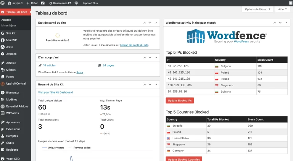This screenshot has height=161, width=293.
Task: Select the Accueil submenu item
Action: pyautogui.click(x=6, y=20)
